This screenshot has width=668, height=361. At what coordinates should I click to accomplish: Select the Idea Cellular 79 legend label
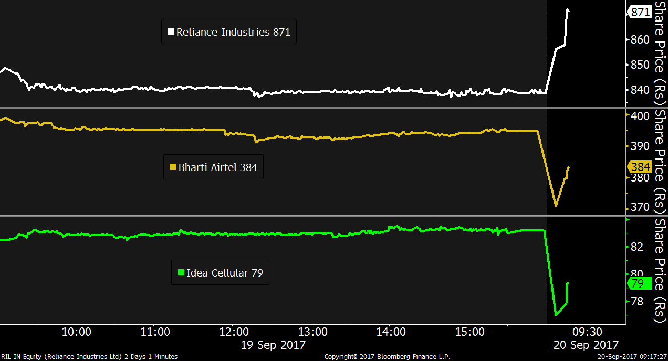tap(225, 273)
